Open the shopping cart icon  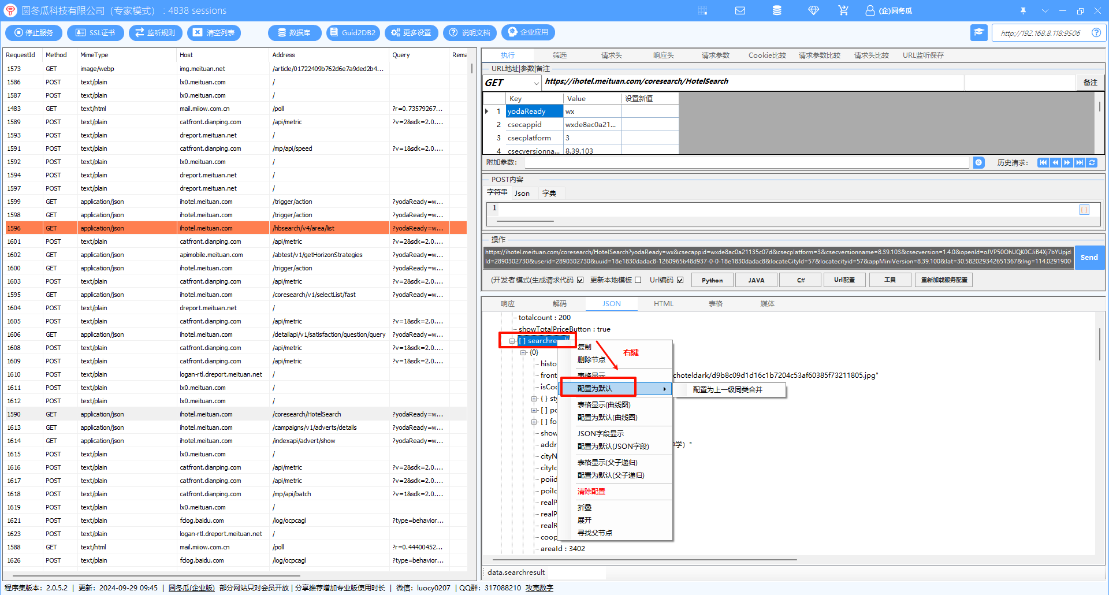click(x=843, y=10)
